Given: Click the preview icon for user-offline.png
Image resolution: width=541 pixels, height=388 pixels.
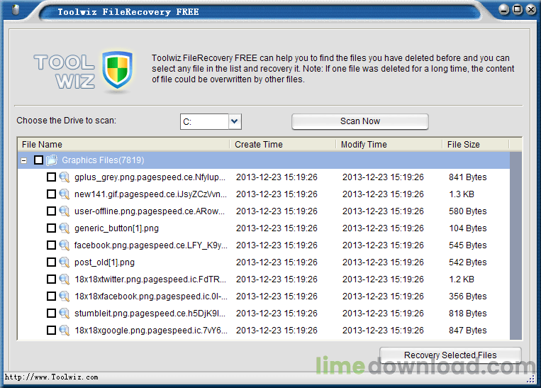Looking at the screenshot, I should point(64,211).
